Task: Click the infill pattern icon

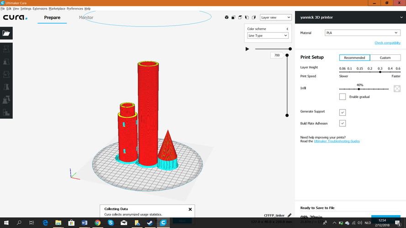Action: (x=397, y=88)
